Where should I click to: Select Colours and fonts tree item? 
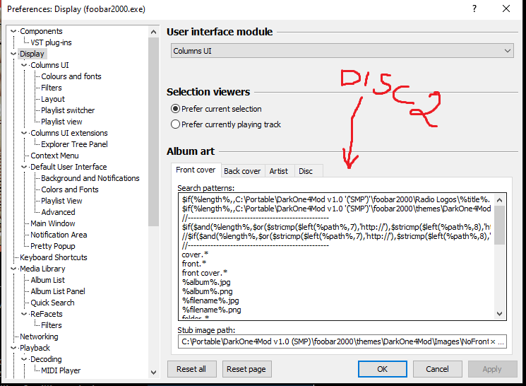point(71,76)
